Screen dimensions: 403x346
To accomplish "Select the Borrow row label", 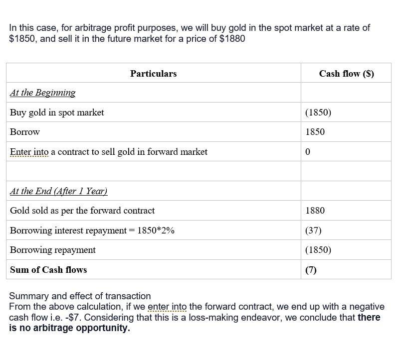I will [25, 132].
